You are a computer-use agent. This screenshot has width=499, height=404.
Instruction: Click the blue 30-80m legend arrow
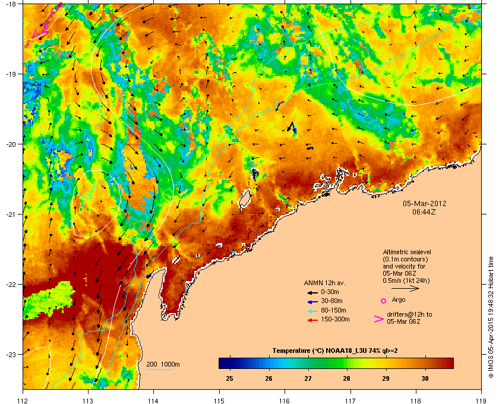312,301
